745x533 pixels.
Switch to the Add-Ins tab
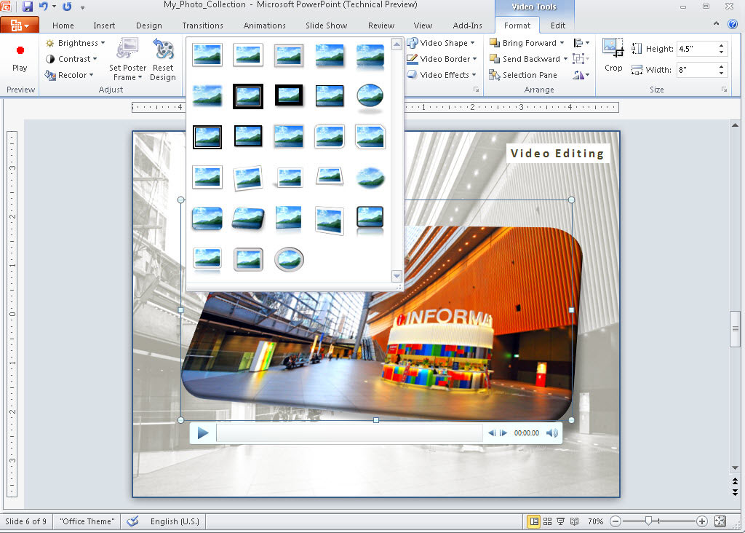(467, 25)
